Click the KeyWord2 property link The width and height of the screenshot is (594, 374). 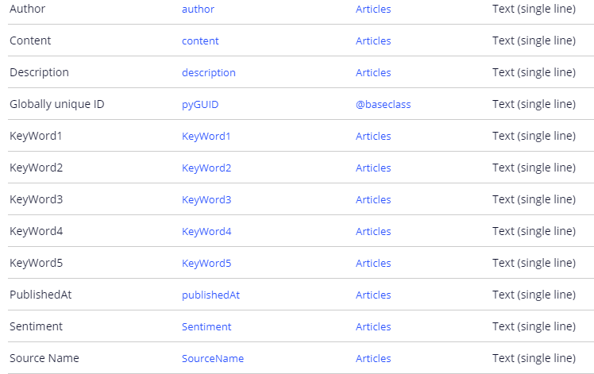coord(206,168)
